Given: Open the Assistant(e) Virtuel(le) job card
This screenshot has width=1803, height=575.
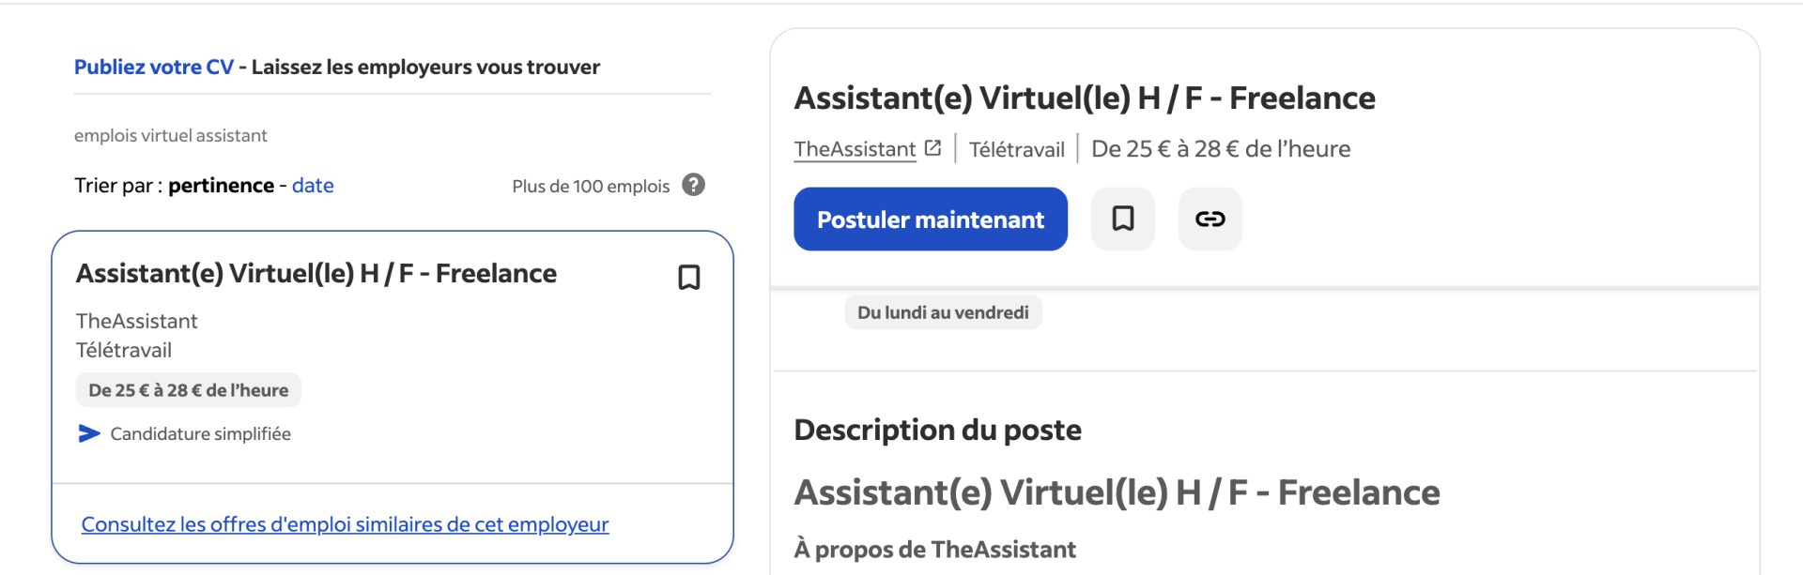Looking at the screenshot, I should click(x=315, y=273).
